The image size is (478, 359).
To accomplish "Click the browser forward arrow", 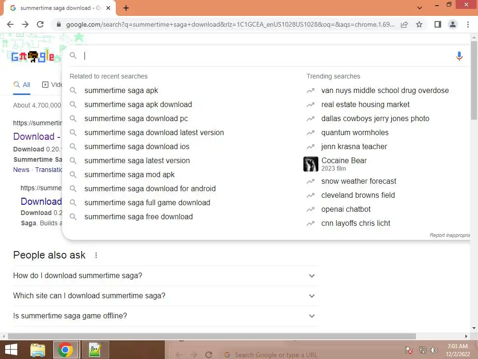I will 25,24.
